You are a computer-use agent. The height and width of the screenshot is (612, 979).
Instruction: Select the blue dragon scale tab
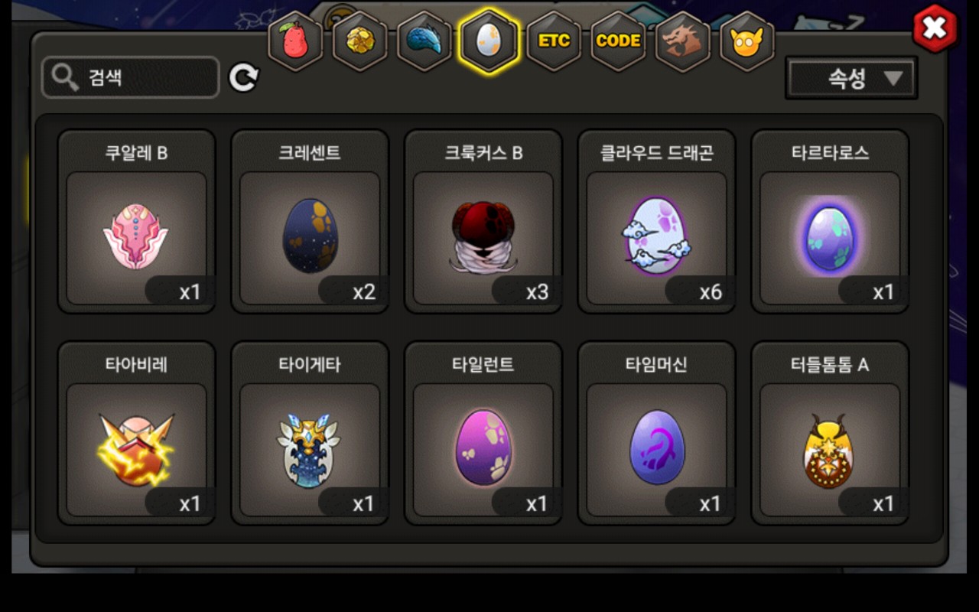tap(424, 41)
